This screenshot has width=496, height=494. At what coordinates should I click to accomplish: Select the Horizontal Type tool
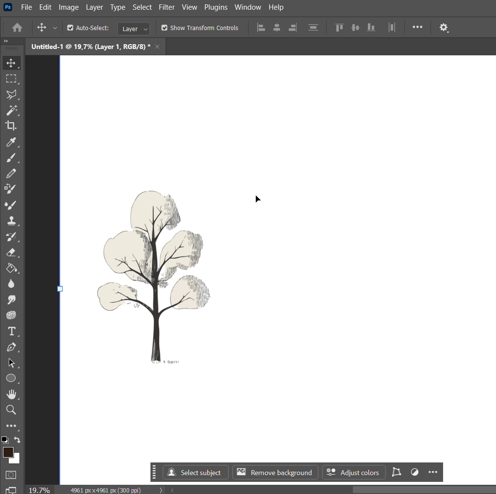point(11,331)
